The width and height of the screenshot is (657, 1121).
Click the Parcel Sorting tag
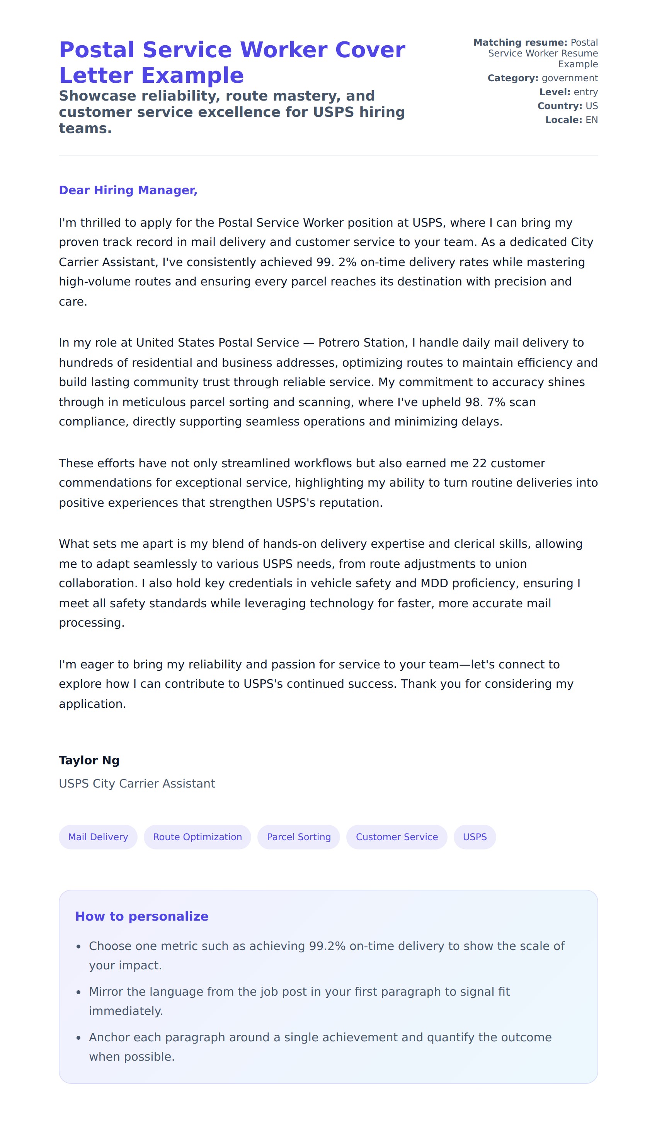pos(299,837)
